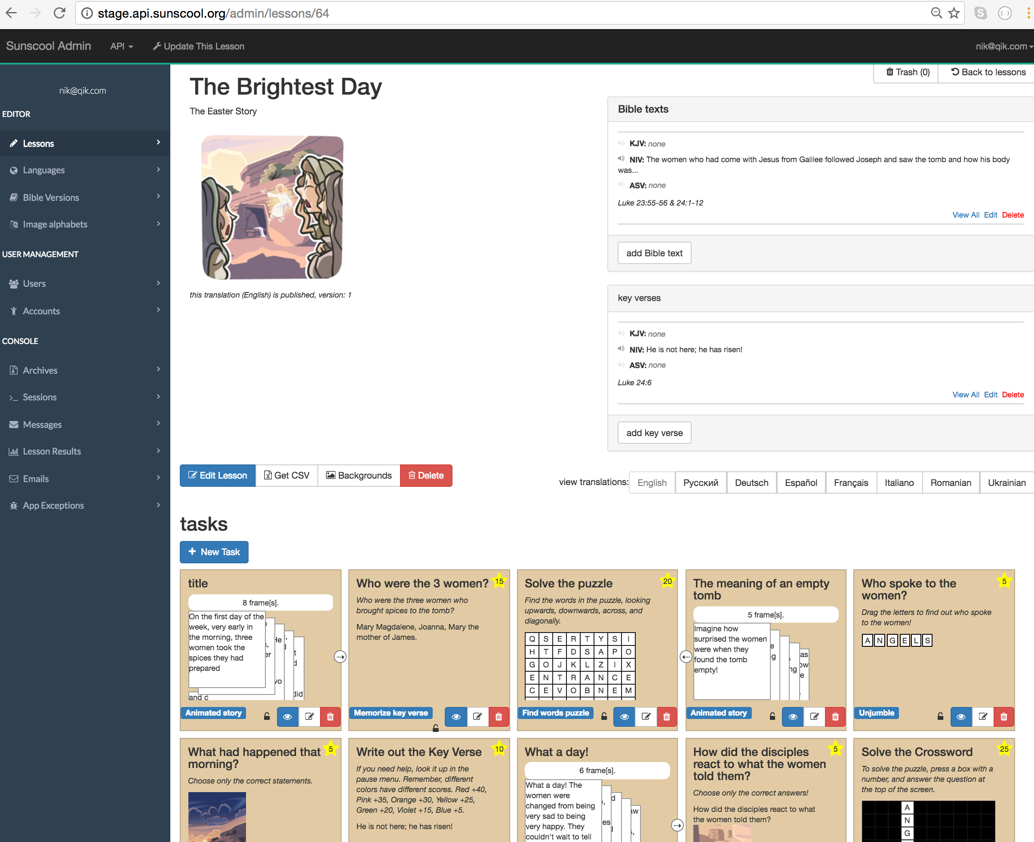This screenshot has height=842, width=1034.
Task: Click the next-frame arrow on the title story
Action: [x=340, y=657]
